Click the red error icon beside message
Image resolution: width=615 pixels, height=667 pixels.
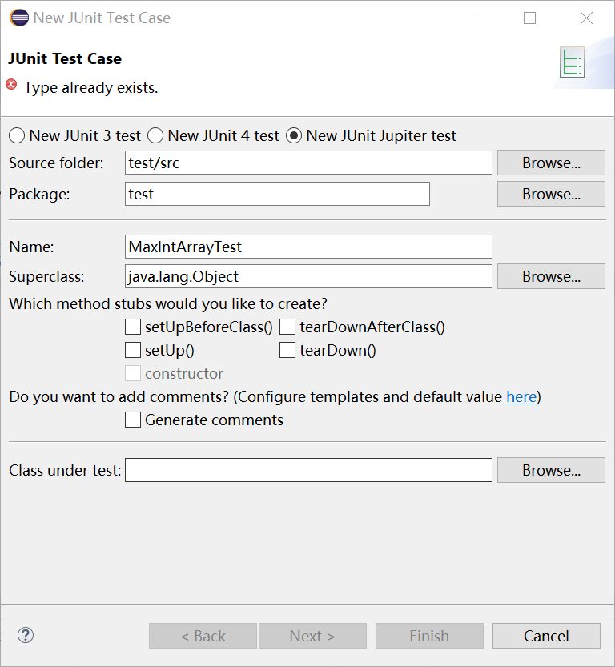[12, 85]
